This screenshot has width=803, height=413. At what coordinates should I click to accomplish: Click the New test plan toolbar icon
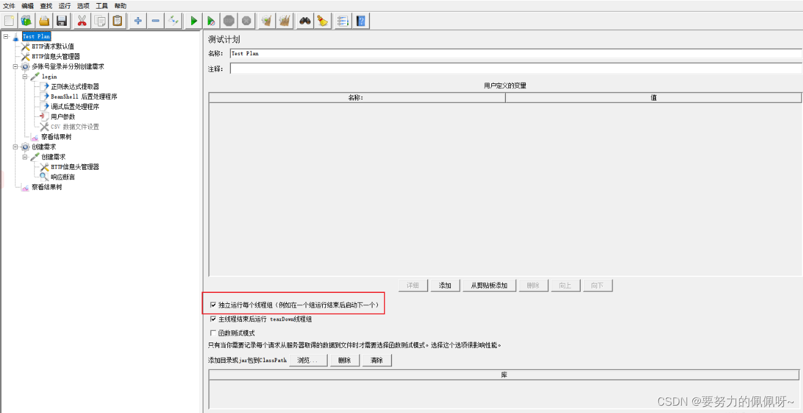(9, 21)
